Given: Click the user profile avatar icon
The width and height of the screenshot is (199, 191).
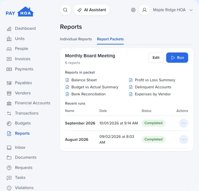Looking at the screenshot, I should (x=144, y=10).
